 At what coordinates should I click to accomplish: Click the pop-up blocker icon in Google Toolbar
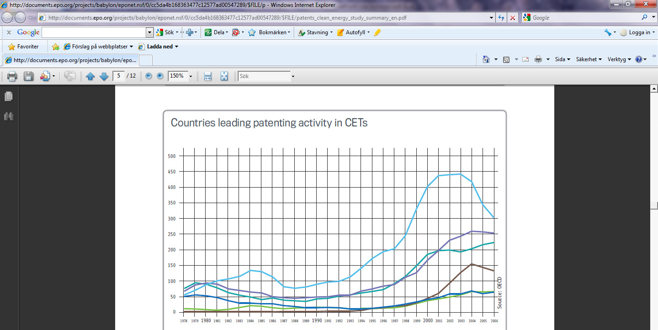pyautogui.click(x=236, y=32)
